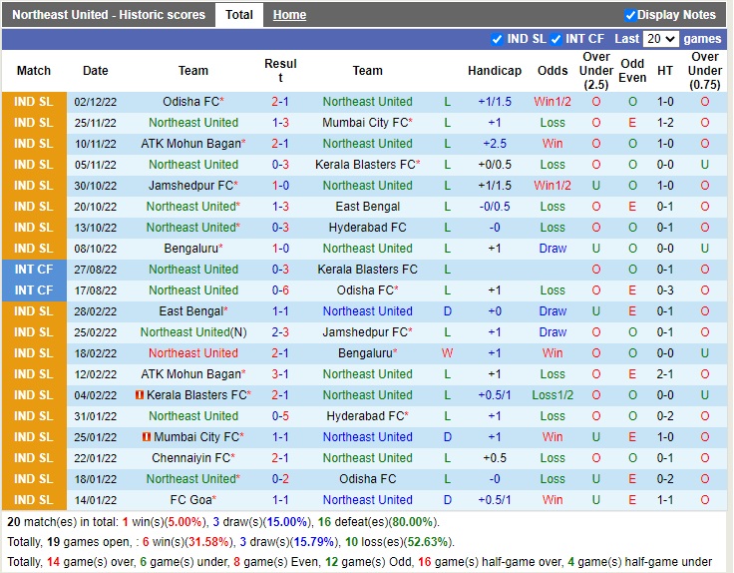The image size is (734, 573).
Task: Click the Northeast United - Historic scores title
Action: pos(109,15)
